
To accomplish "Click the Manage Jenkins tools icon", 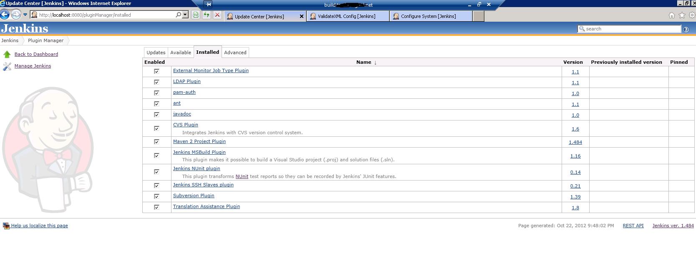I will coord(7,66).
